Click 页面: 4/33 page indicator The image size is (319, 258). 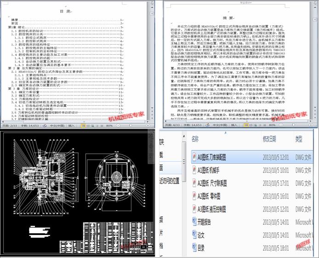(172, 125)
